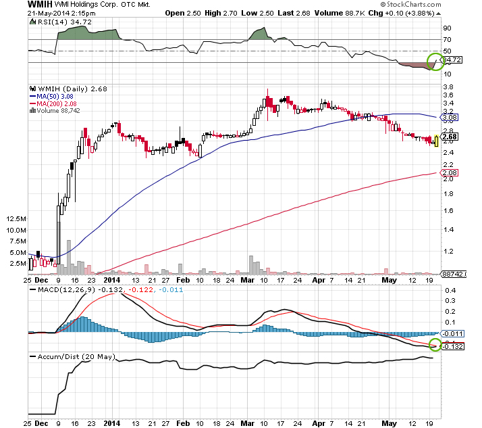The width and height of the screenshot is (482, 428).
Task: Click the 2.68 last price tag
Action: point(450,137)
